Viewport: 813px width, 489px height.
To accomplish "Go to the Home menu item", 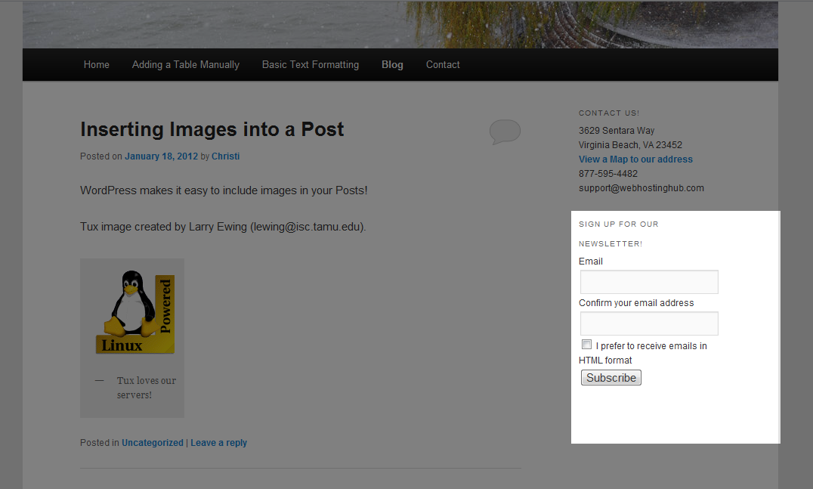I will point(97,65).
